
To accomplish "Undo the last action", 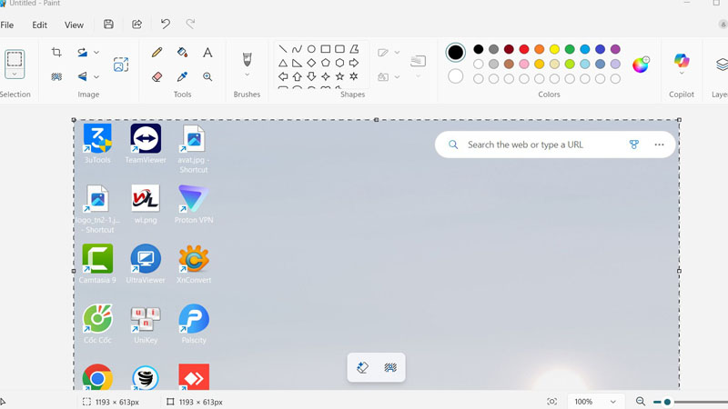I will tap(166, 25).
